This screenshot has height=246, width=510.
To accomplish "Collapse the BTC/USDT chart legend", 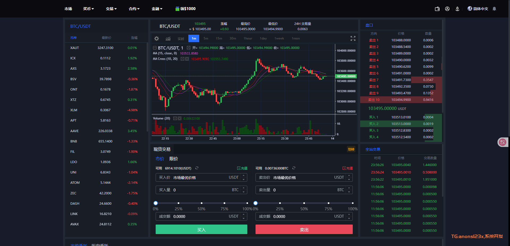I will [x=155, y=48].
